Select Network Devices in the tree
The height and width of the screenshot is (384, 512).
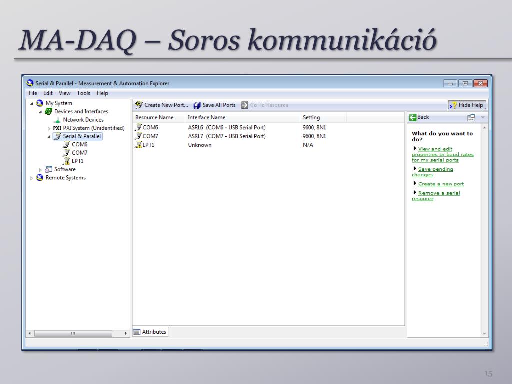(x=83, y=120)
